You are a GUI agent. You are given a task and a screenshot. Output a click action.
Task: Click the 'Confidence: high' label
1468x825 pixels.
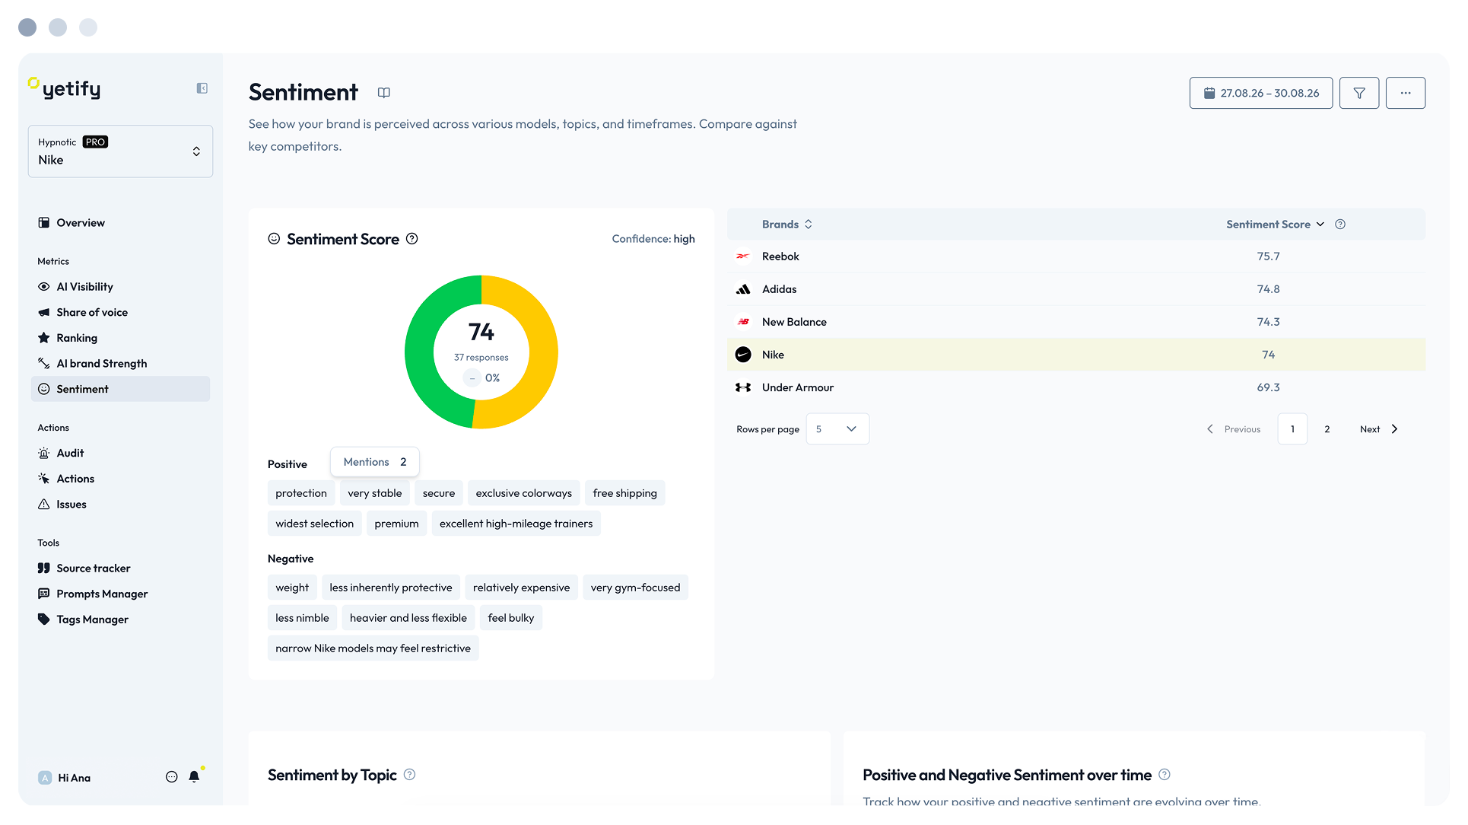(x=653, y=239)
